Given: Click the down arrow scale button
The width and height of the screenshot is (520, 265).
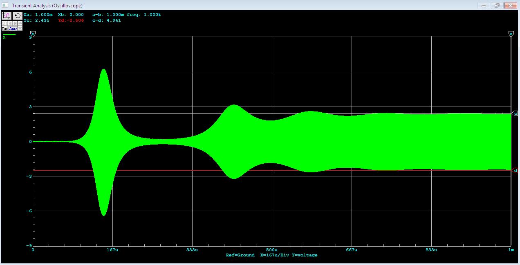Looking at the screenshot, I should click(x=20, y=29).
